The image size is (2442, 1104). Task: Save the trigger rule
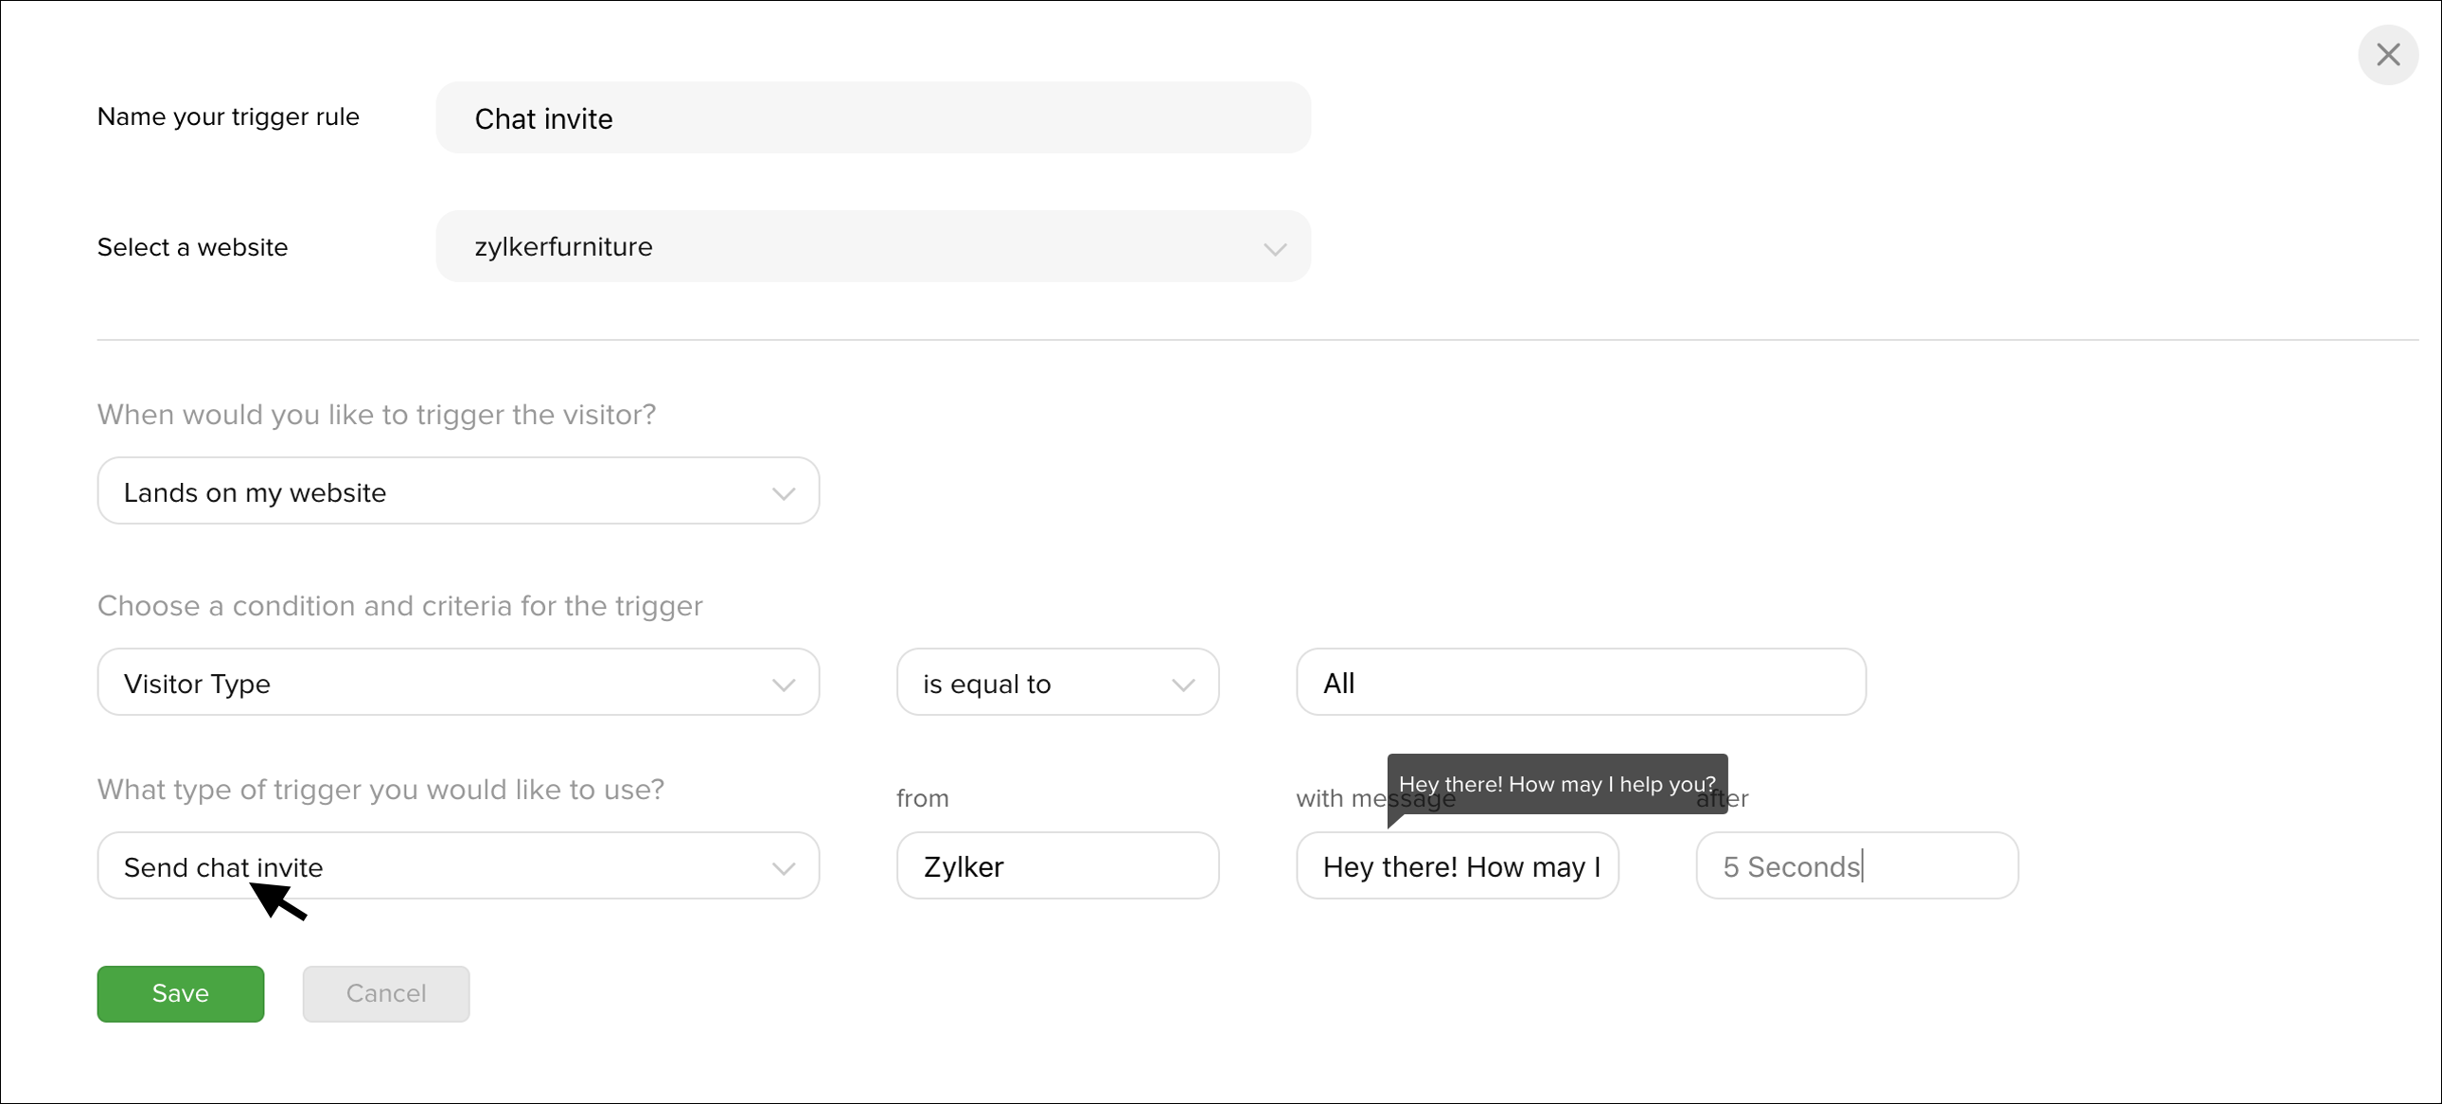click(x=180, y=994)
